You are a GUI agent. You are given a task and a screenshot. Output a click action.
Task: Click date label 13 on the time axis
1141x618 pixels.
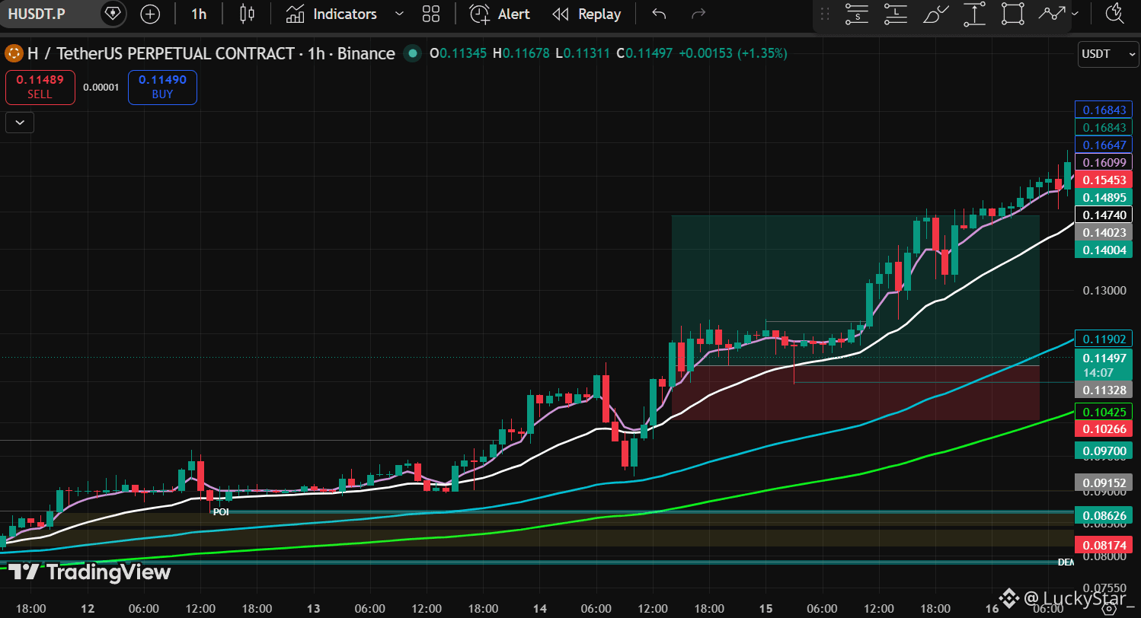(x=314, y=609)
